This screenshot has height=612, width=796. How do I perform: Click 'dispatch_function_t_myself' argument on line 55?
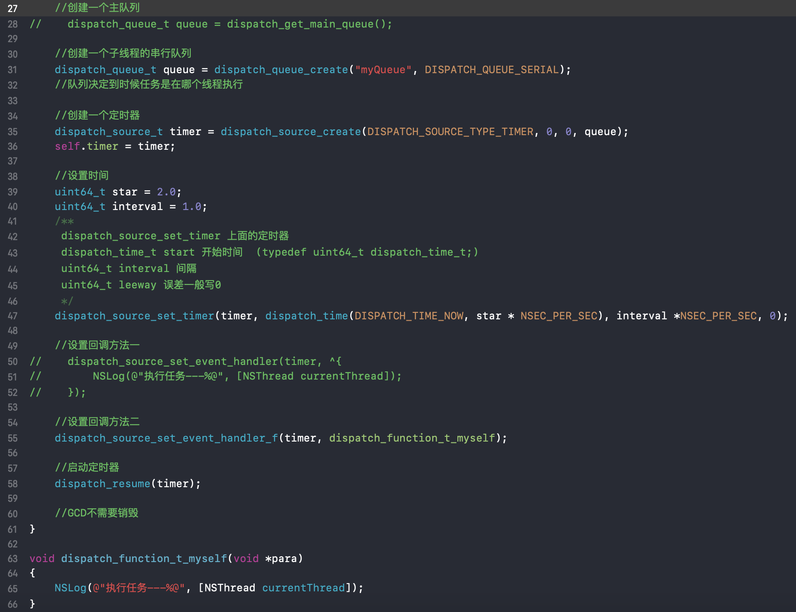tap(412, 438)
